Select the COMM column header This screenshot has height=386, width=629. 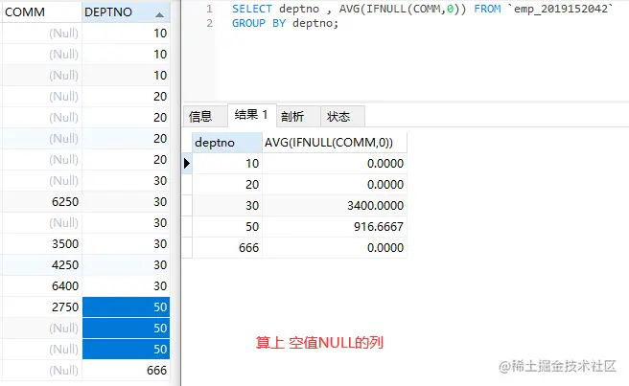(x=41, y=12)
